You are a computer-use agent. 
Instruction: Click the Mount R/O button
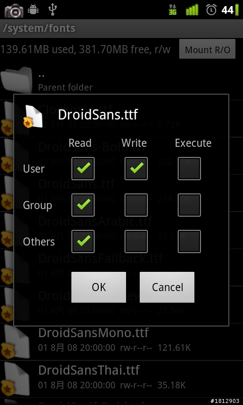tap(208, 49)
